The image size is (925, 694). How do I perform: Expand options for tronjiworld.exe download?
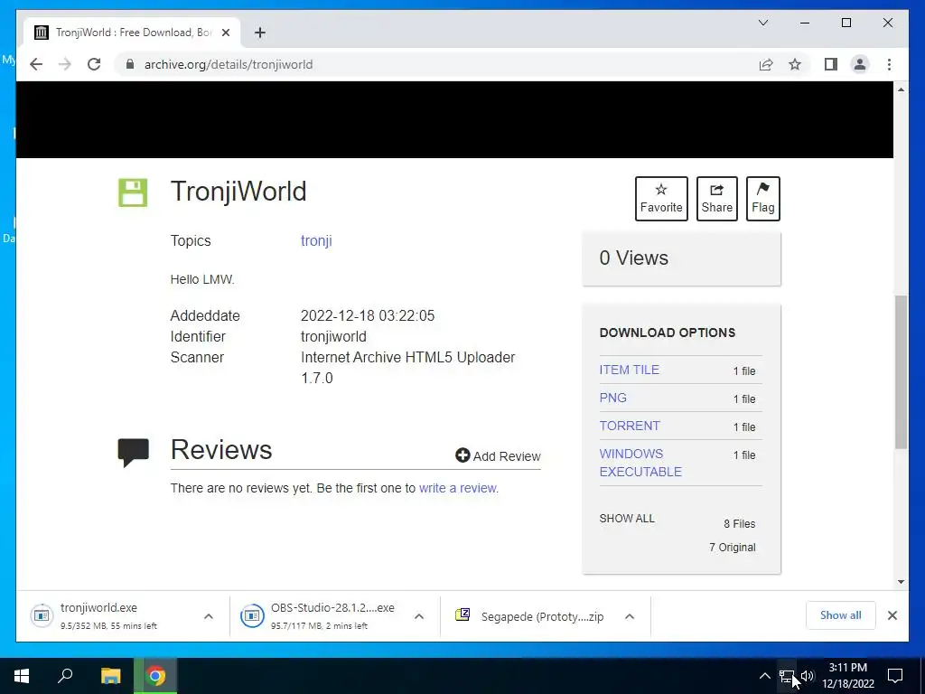point(209,616)
